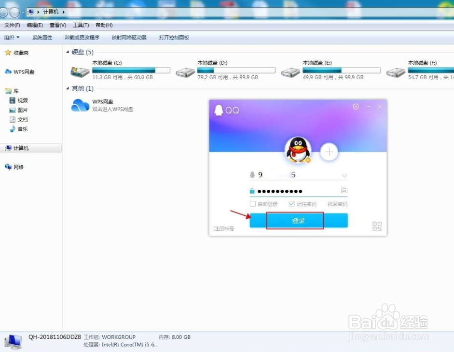Switch to QR code login icon
Image resolution: width=454 pixels, height=352 pixels.
pos(377,226)
